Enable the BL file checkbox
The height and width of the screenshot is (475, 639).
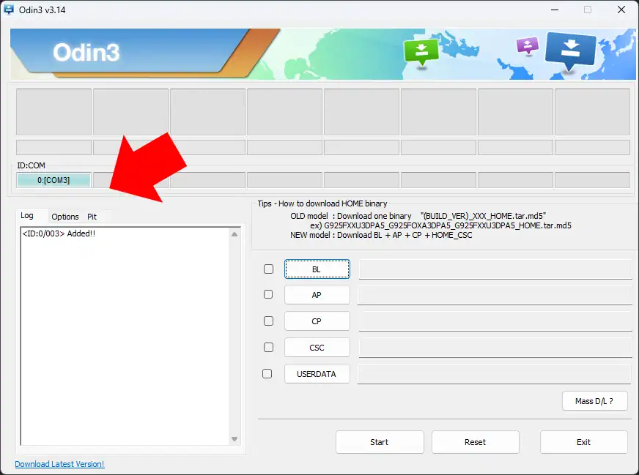(268, 269)
